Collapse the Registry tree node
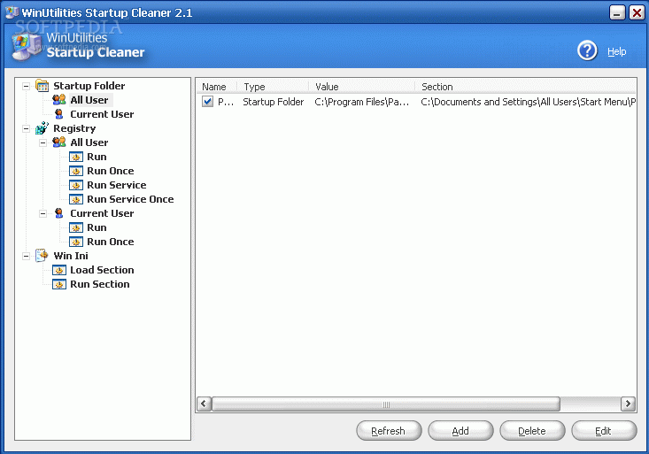Screen dimensions: 649x454 [x=26, y=128]
